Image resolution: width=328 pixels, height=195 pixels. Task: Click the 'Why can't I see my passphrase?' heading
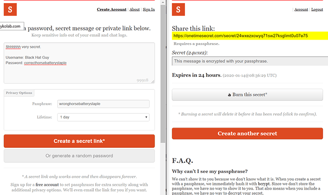pos(210,171)
